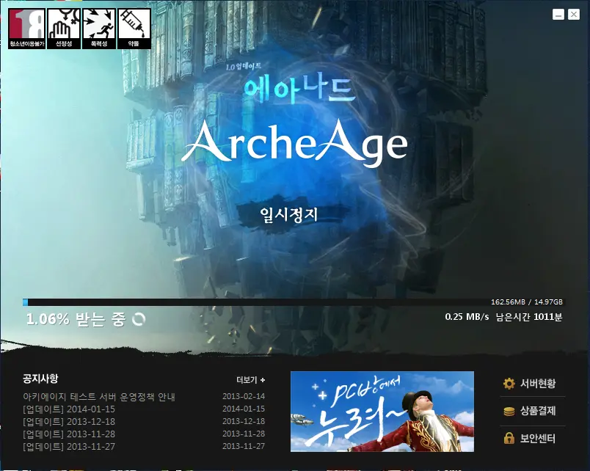Open 서버현황 server status
Screen dimensions: 590x471
point(538,384)
